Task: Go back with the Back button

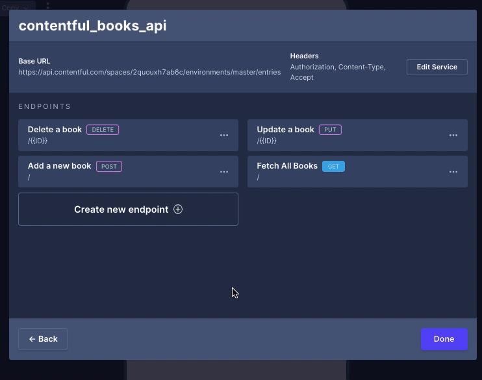Action: [x=43, y=339]
